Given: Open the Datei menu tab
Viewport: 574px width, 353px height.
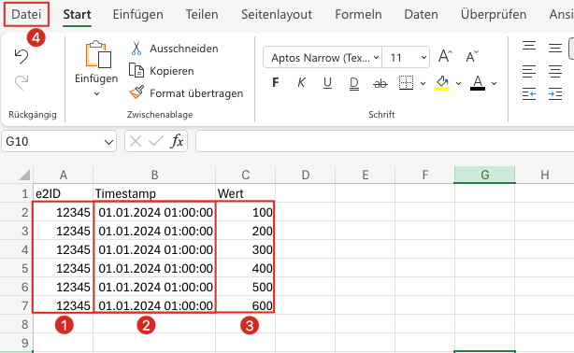Looking at the screenshot, I should pos(26,14).
